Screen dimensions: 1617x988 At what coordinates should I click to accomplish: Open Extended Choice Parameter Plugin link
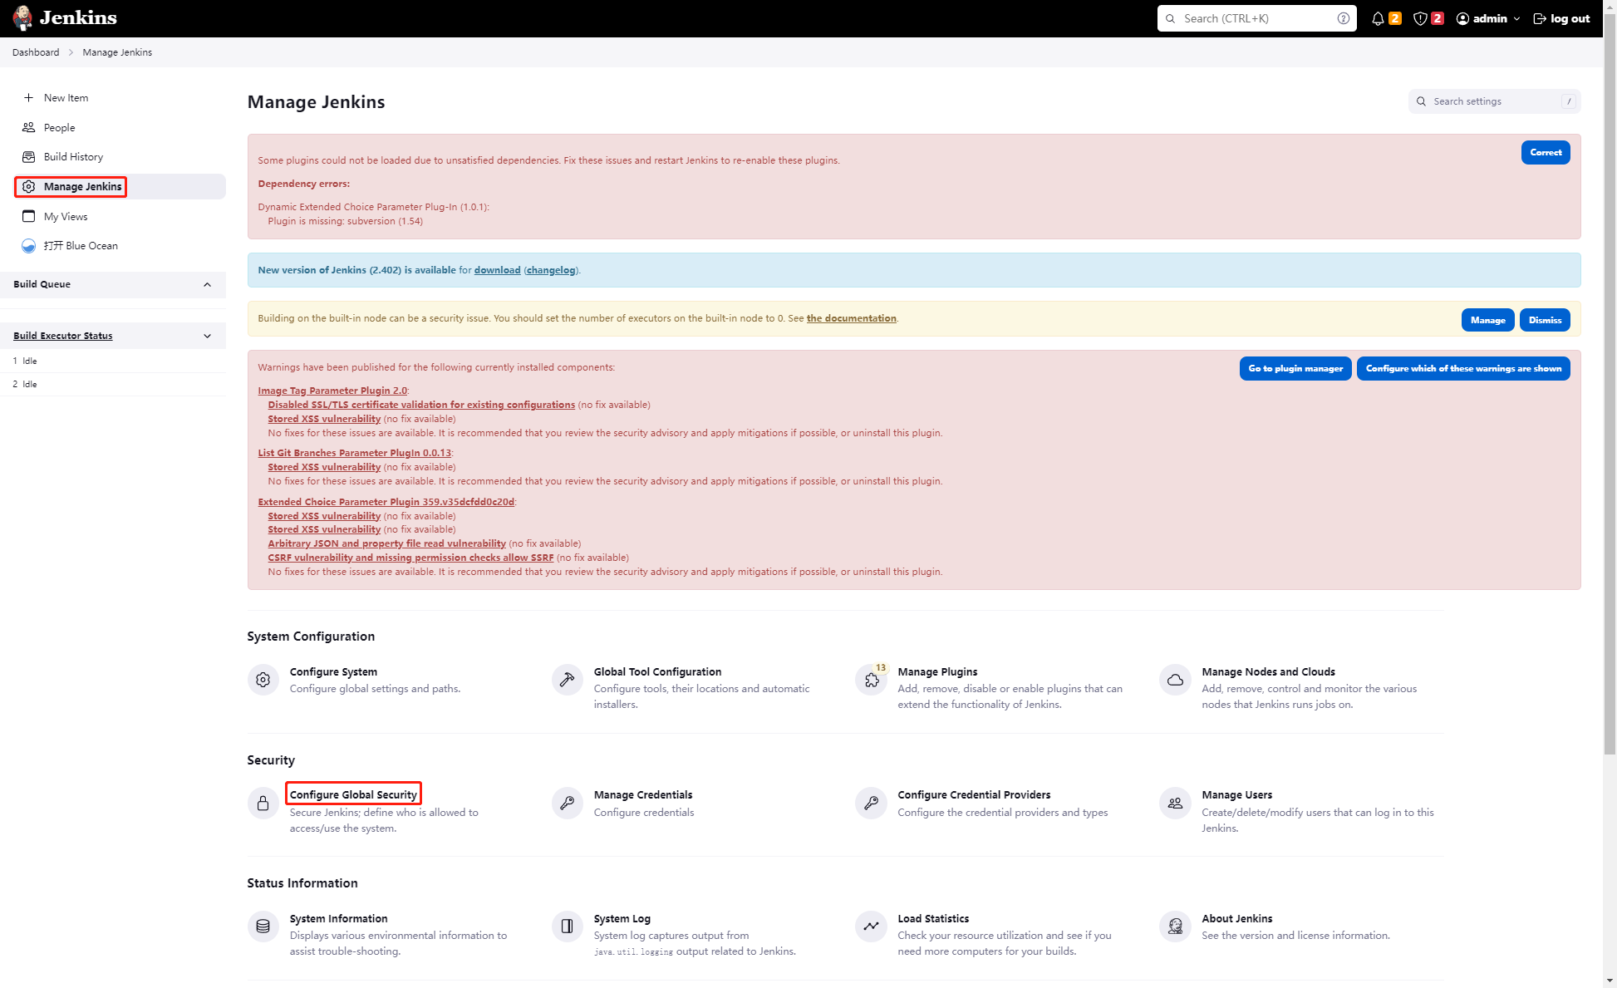[x=386, y=502]
